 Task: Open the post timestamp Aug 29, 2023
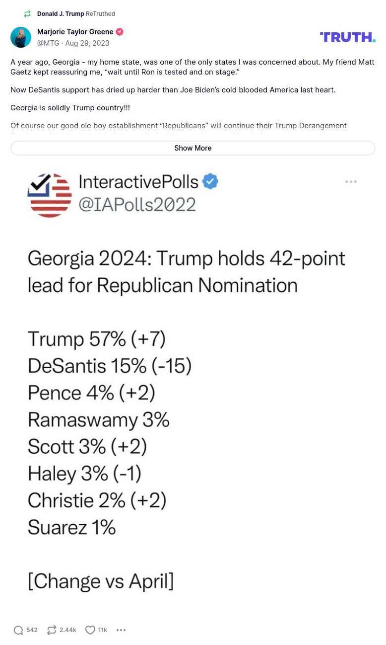(87, 43)
